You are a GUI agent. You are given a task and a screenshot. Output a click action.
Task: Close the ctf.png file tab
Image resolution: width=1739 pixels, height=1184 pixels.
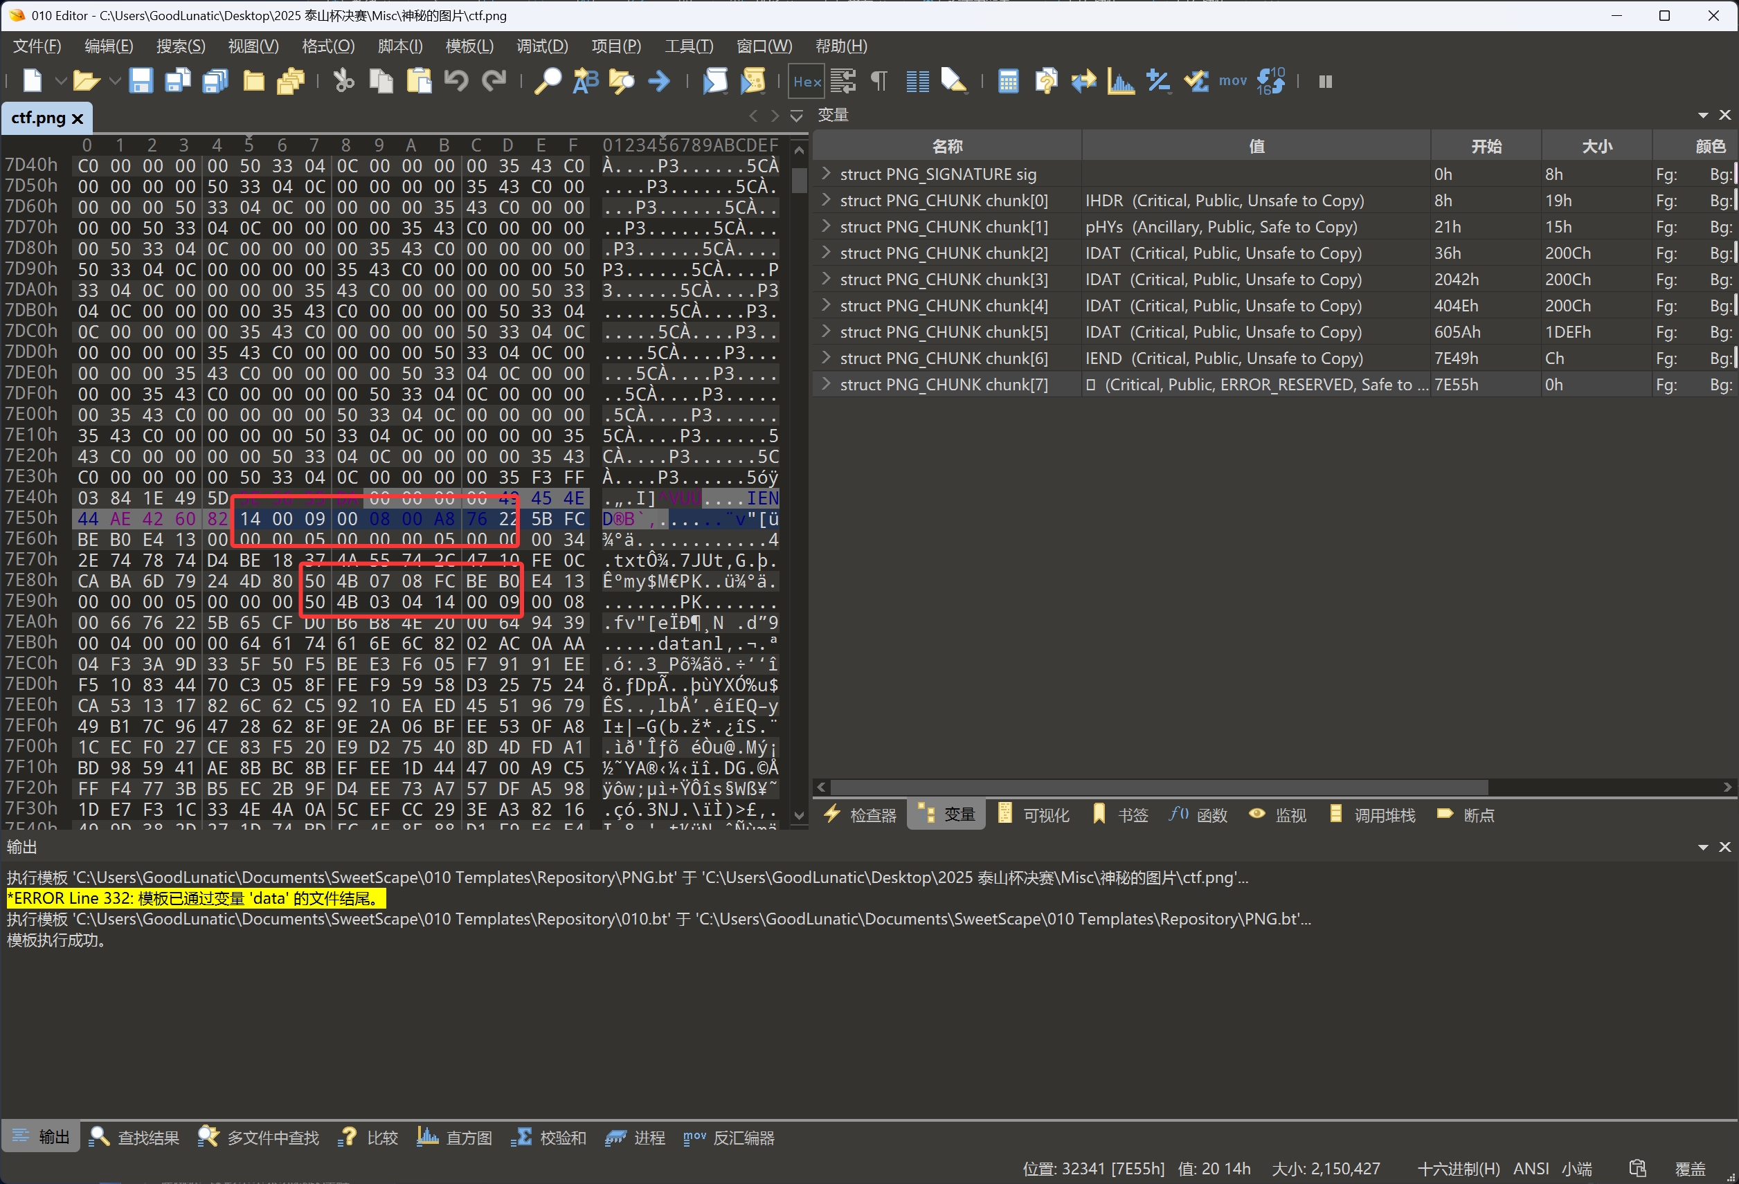tap(77, 118)
